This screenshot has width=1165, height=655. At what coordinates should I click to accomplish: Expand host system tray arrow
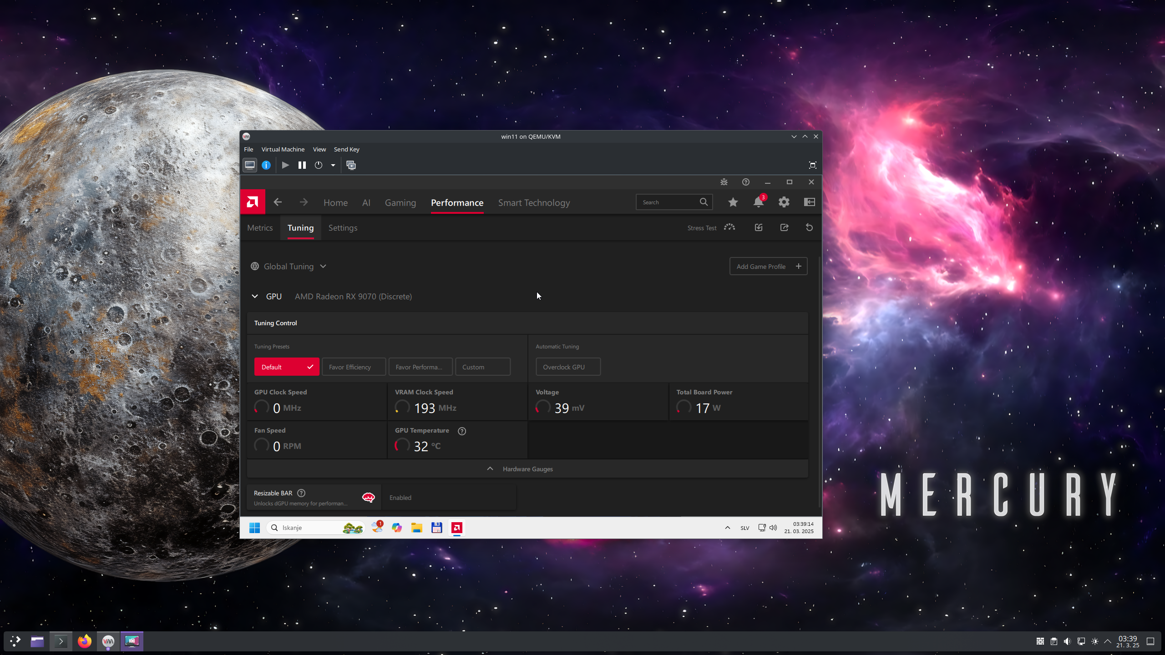click(x=1108, y=641)
